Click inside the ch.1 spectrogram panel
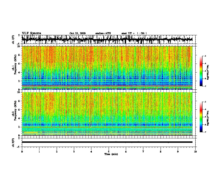Viewport: 220px width, 170px height. click(x=107, y=68)
